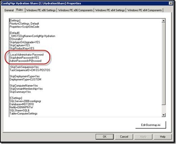Click the rules scrollbar up arrow

(x=164, y=21)
